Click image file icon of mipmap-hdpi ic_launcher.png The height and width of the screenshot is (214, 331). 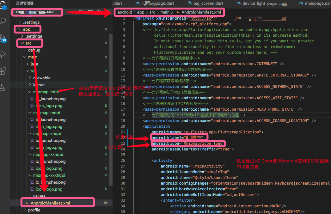(32, 99)
